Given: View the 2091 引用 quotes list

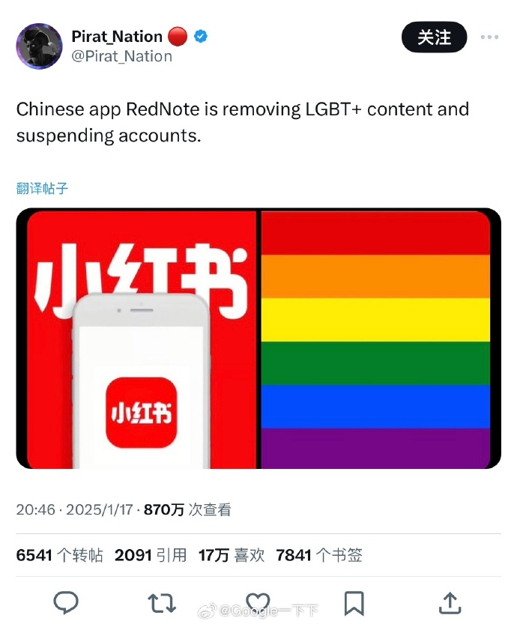Looking at the screenshot, I should pyautogui.click(x=151, y=555).
